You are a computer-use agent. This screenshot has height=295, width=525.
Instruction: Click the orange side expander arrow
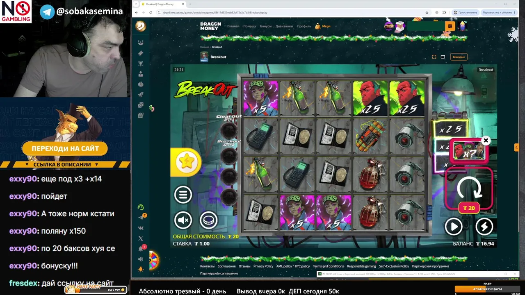(516, 147)
